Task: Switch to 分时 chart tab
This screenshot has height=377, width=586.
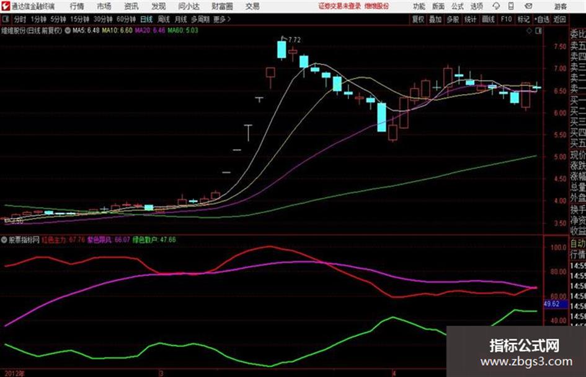Action: pos(20,19)
